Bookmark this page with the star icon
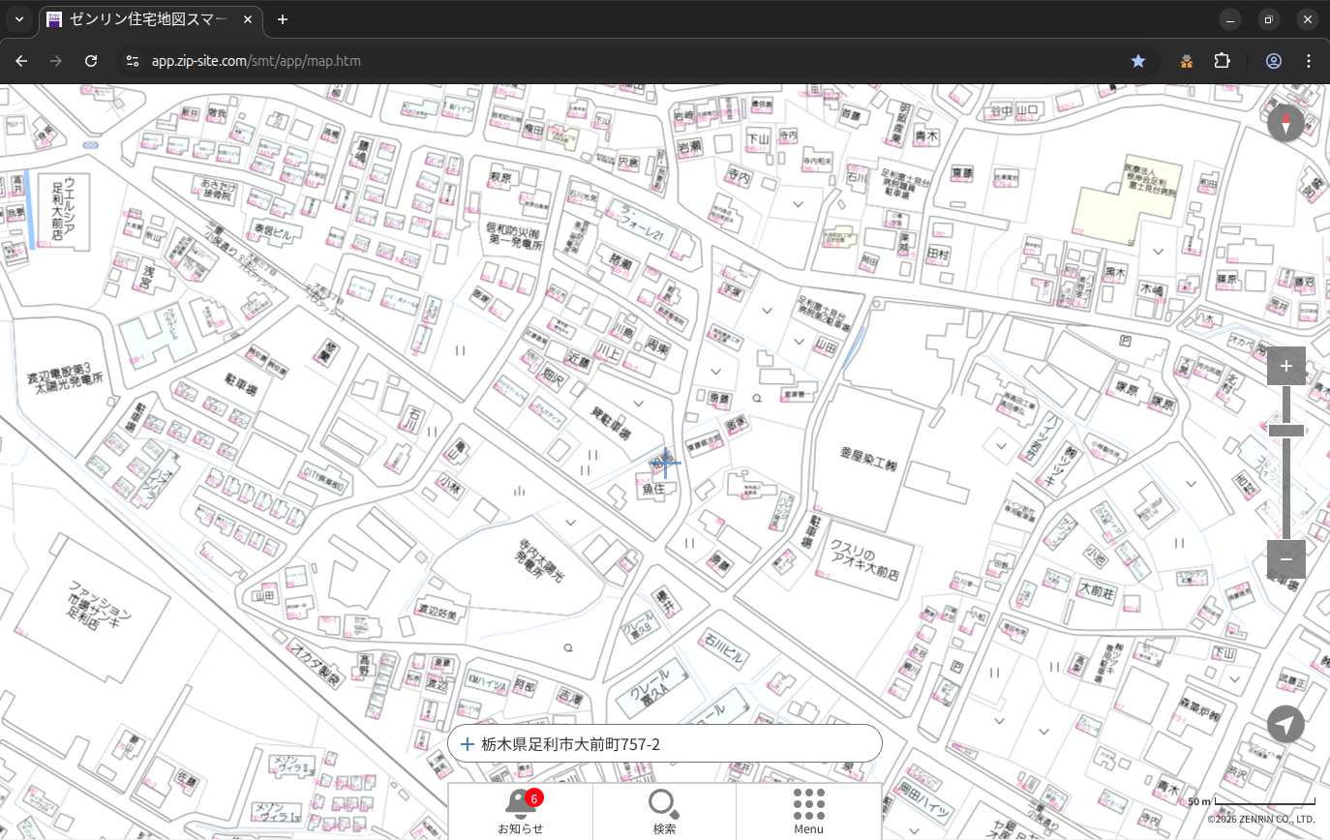The width and height of the screenshot is (1330, 840). 1138,61
